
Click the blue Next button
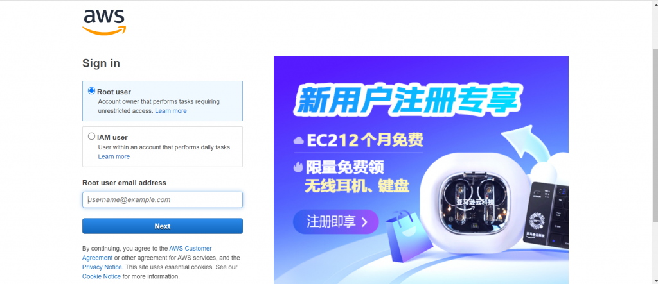pyautogui.click(x=163, y=226)
